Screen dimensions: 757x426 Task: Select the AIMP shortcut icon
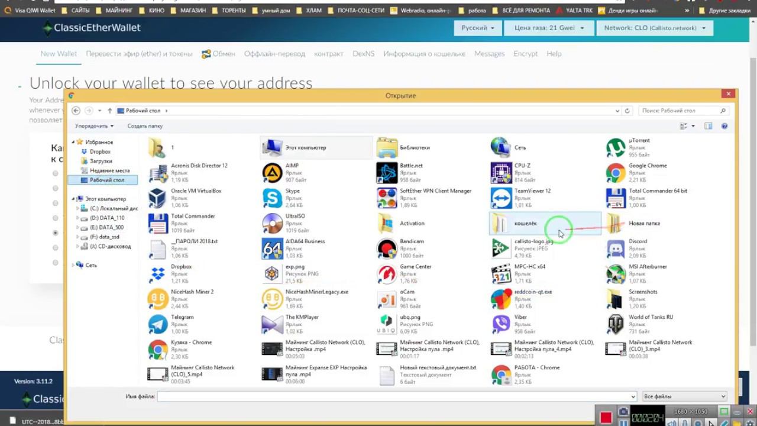272,173
